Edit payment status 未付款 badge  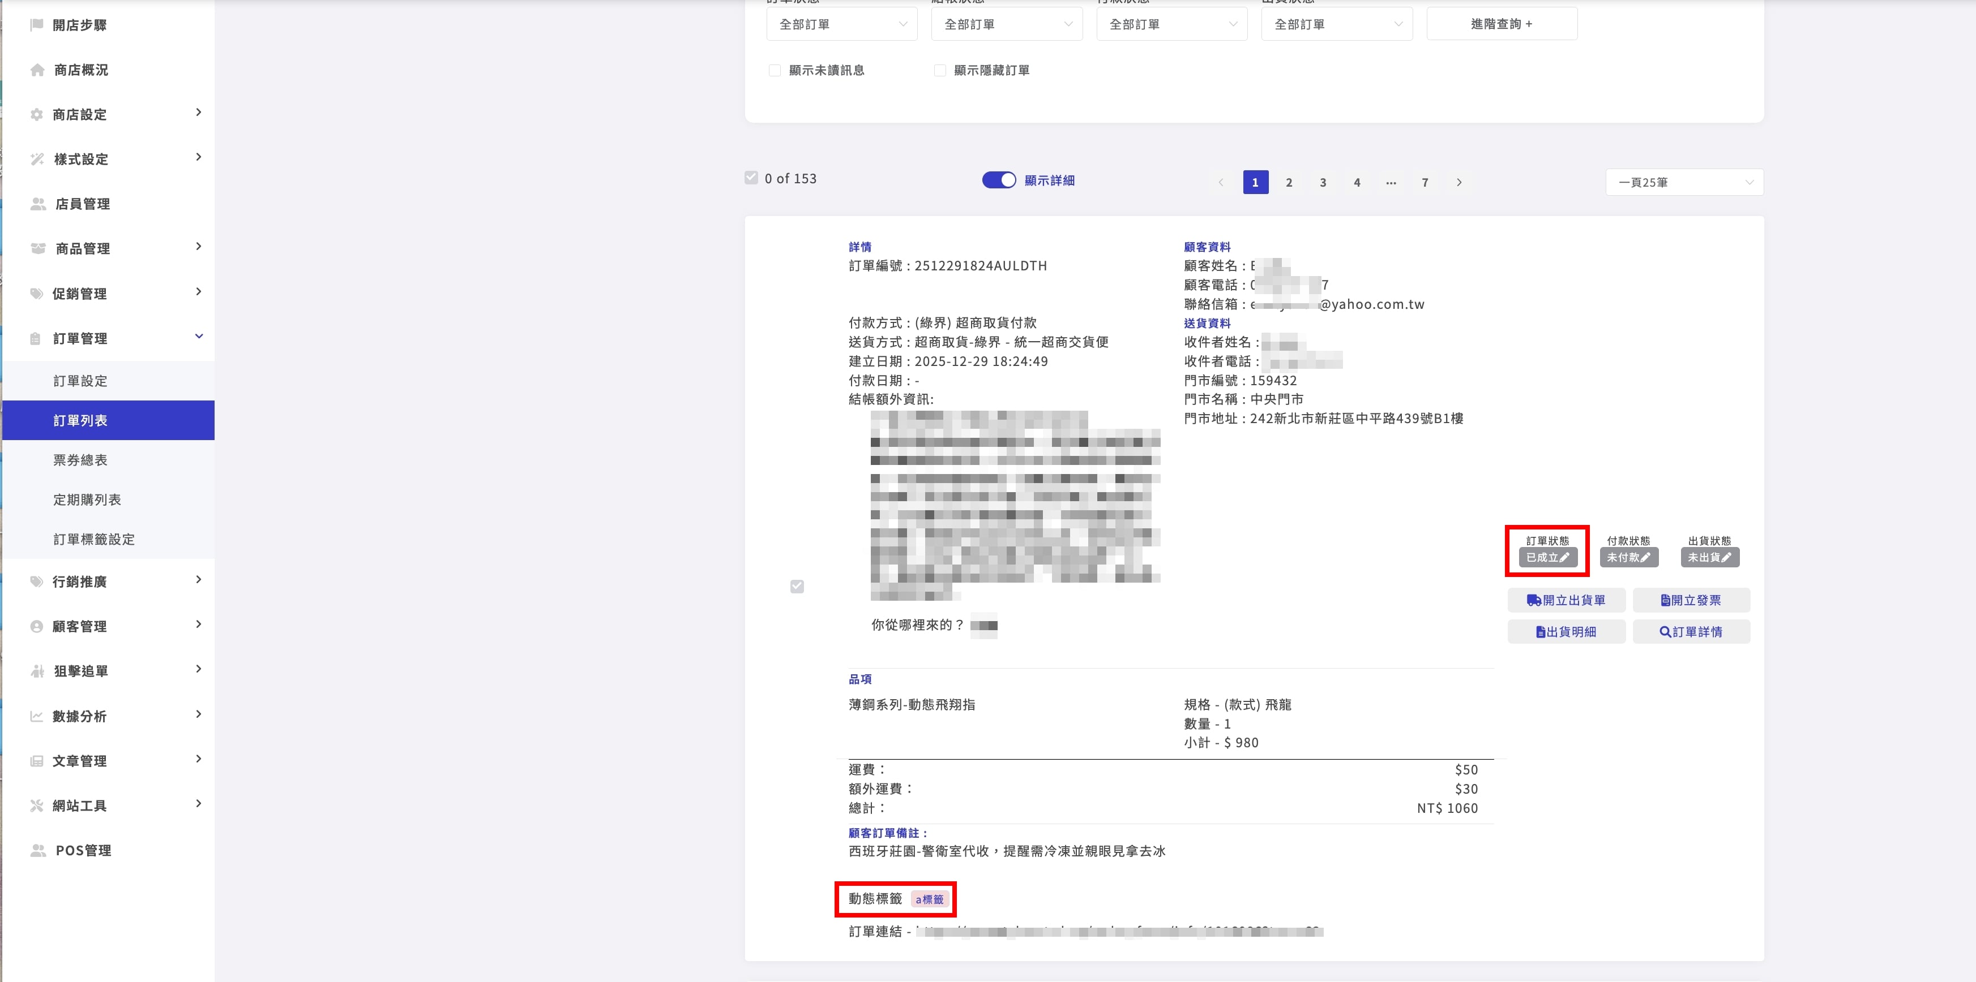tap(1628, 557)
